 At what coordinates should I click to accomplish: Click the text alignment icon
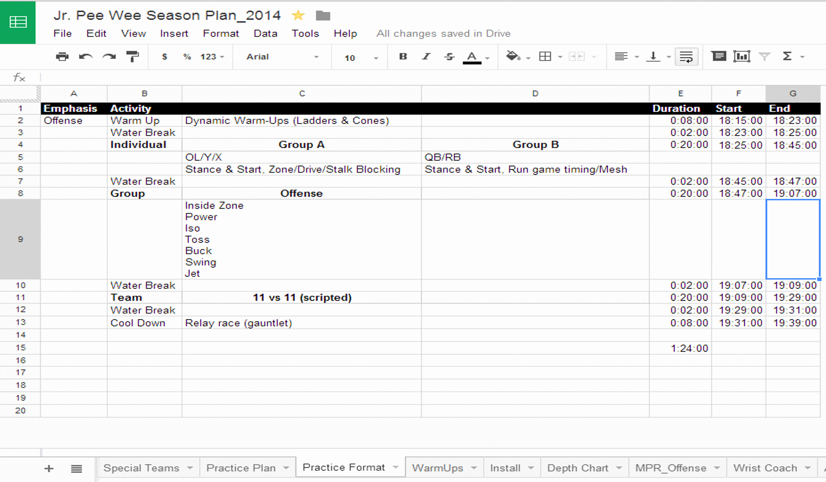tap(621, 56)
